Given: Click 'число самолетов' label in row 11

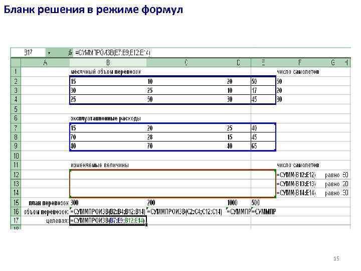Looking at the screenshot, I should click(x=298, y=165).
